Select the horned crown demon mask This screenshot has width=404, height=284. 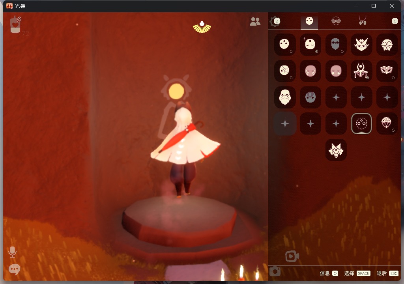tap(361, 44)
